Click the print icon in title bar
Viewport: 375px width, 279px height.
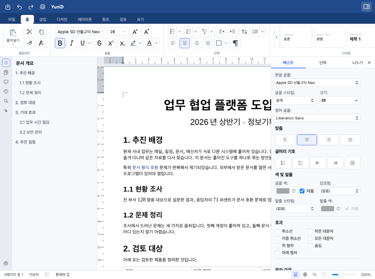coord(42,7)
